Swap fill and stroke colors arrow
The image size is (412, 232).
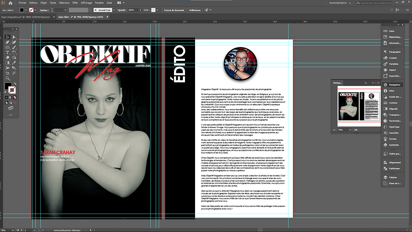pos(16,83)
